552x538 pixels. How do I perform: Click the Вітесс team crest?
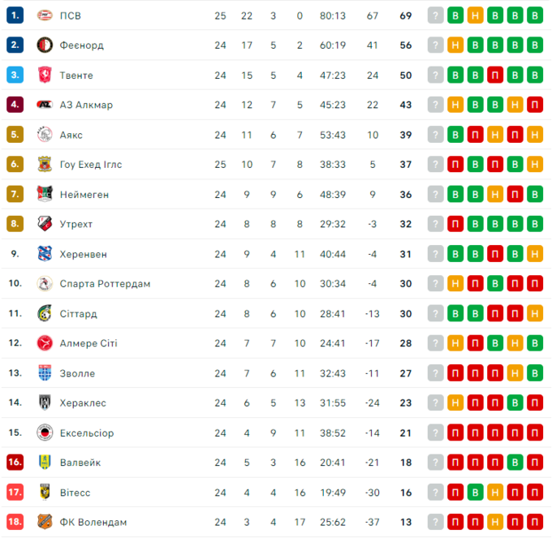click(x=45, y=493)
